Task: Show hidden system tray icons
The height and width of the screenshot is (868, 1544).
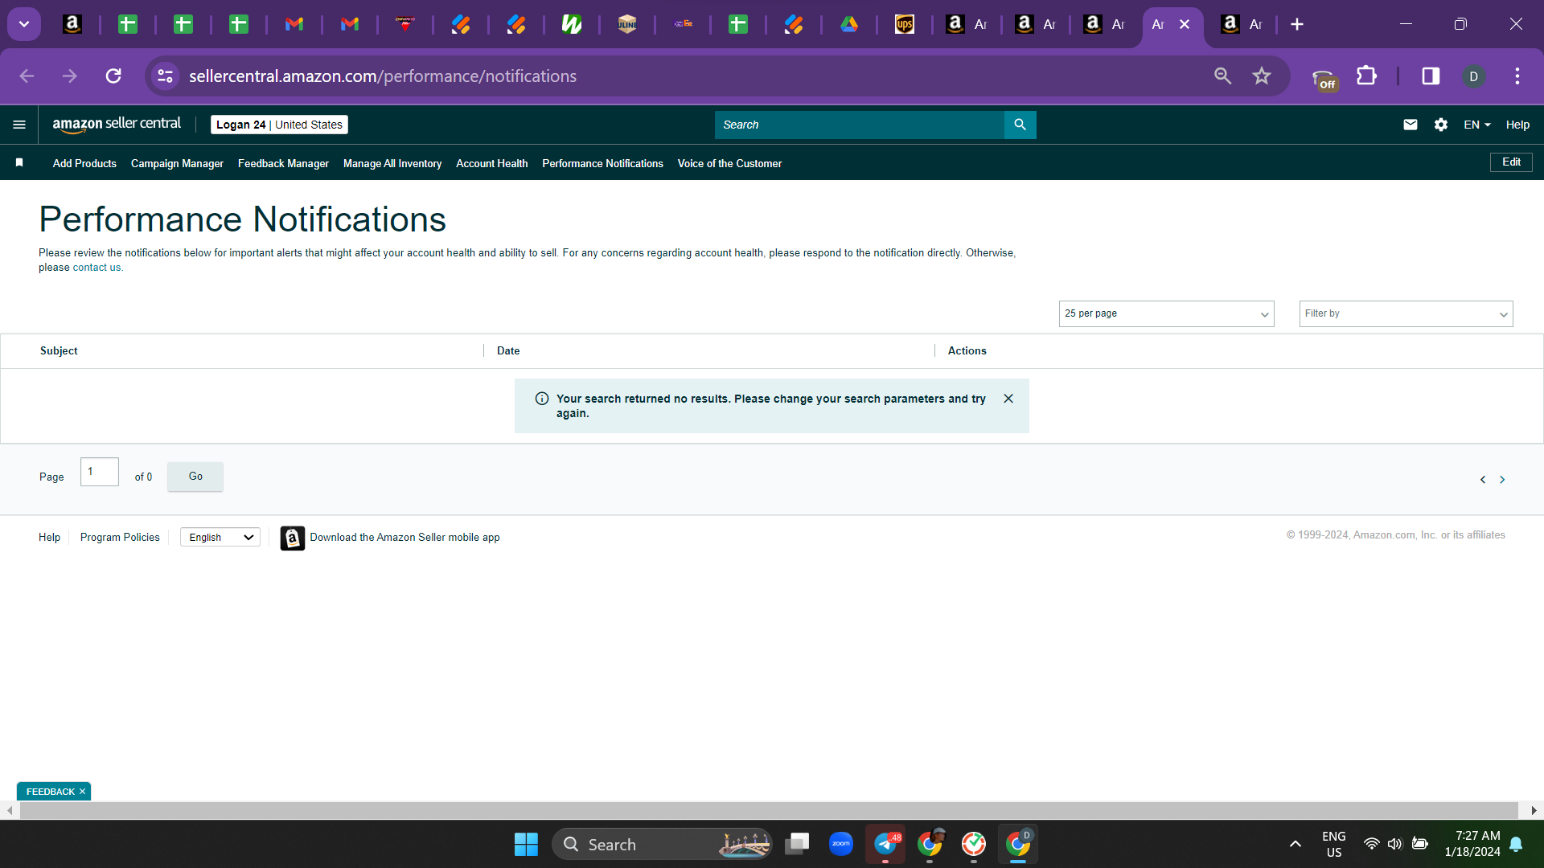Action: tap(1295, 844)
